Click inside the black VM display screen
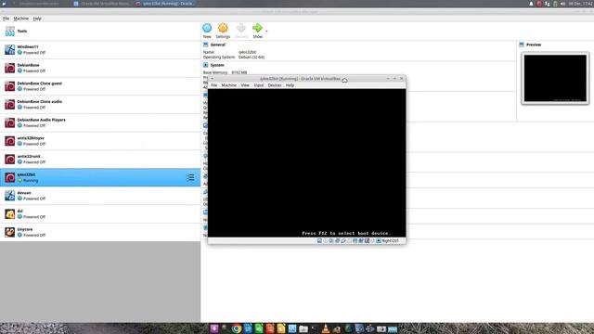This screenshot has height=334, width=594. coord(306,163)
